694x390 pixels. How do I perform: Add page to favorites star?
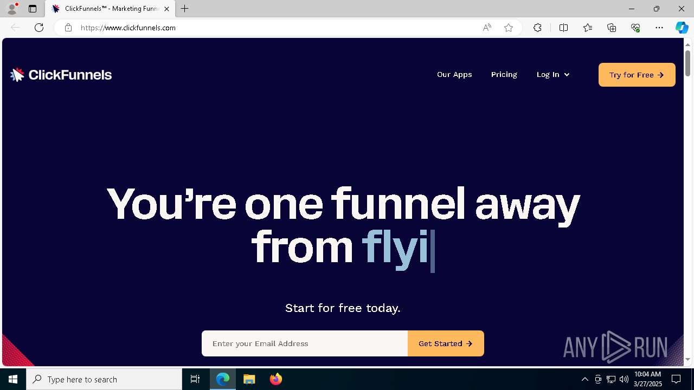point(509,28)
